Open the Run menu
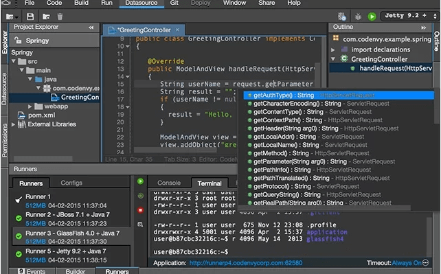This screenshot has height=274, width=441. [106, 3]
